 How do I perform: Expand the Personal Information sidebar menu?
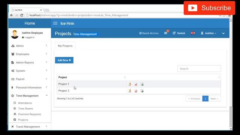point(30,87)
